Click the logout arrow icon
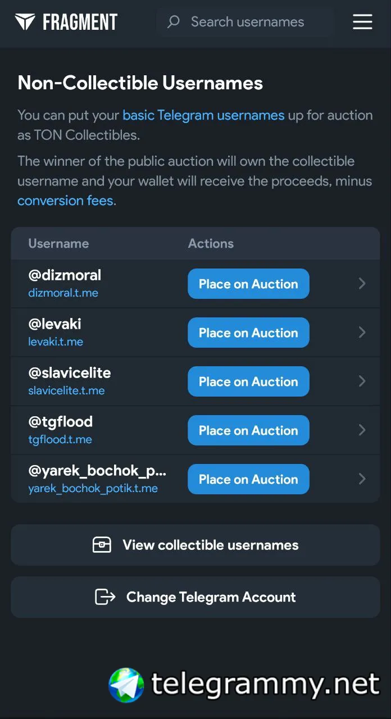This screenshot has width=391, height=719. 105,597
